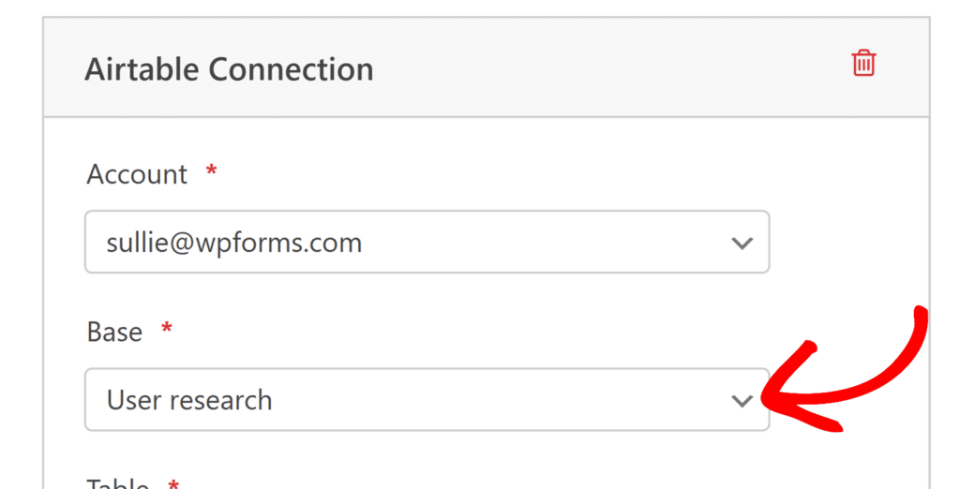
Task: Click blank panel area right of Account dropdown
Action: coord(844,243)
